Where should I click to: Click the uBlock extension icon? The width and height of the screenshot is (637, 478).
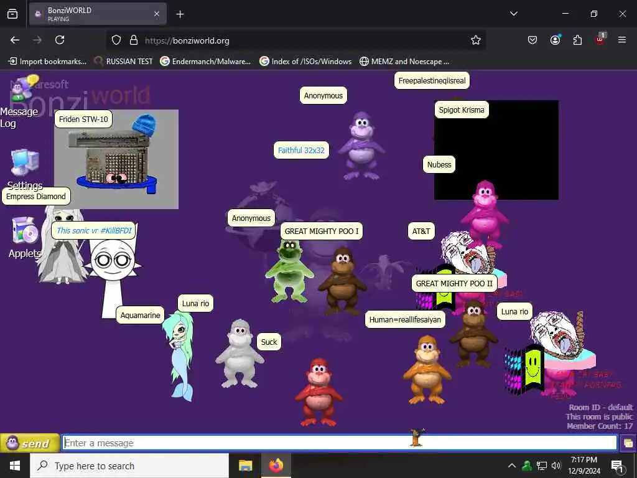coord(600,39)
